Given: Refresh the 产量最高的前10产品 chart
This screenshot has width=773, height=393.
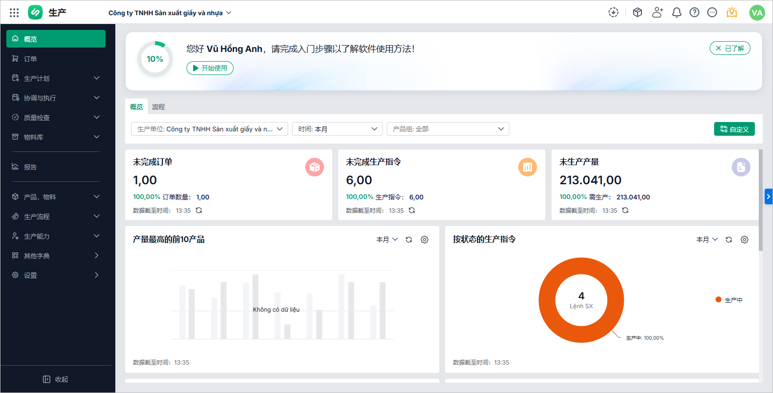Looking at the screenshot, I should pos(409,240).
